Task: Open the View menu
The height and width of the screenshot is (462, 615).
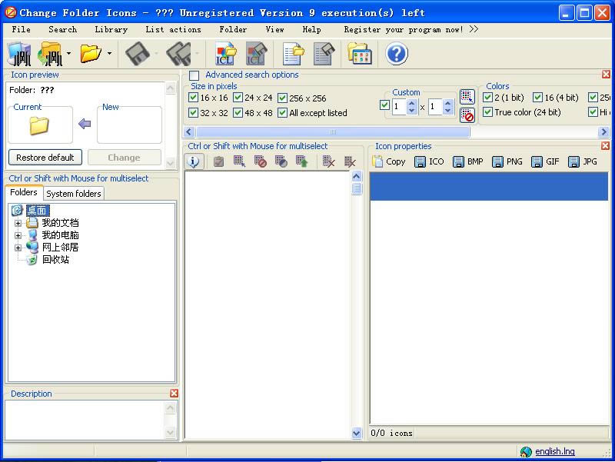Action: click(x=274, y=29)
